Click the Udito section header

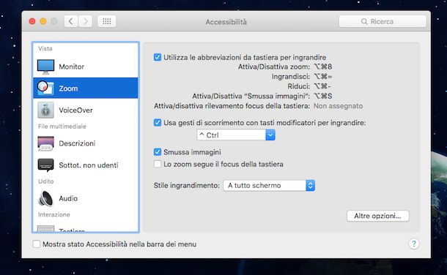[46, 181]
